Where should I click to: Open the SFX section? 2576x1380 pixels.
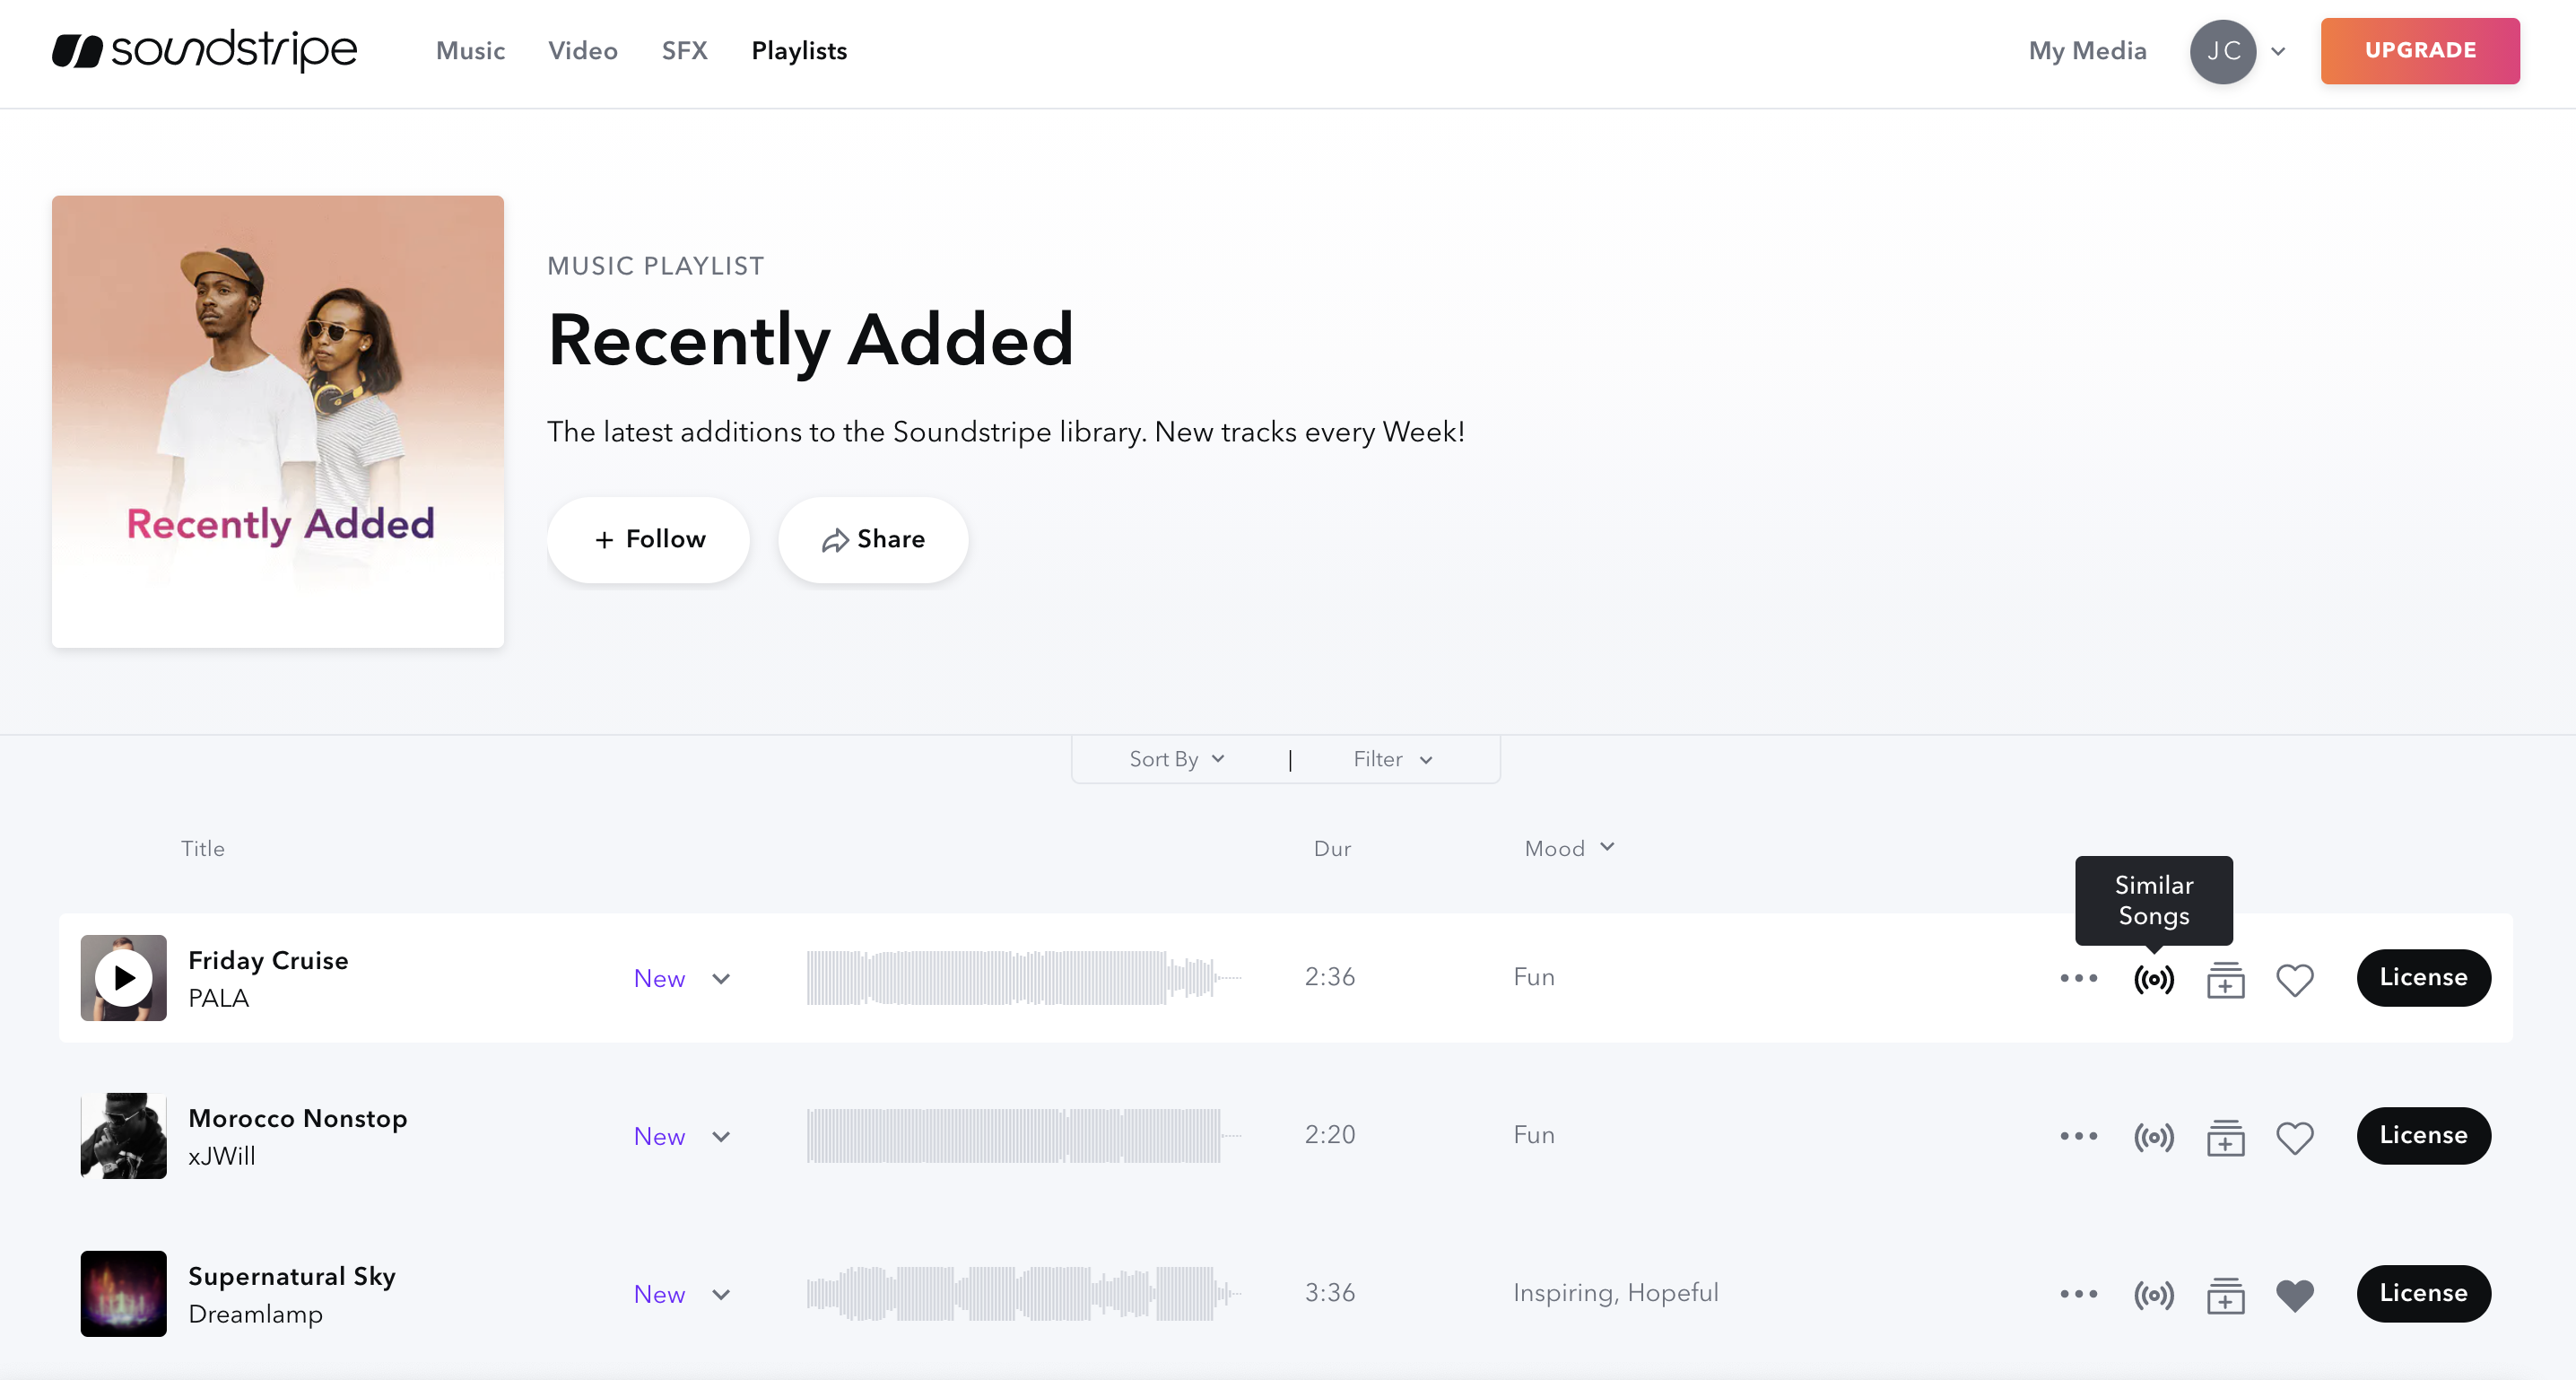pyautogui.click(x=684, y=51)
